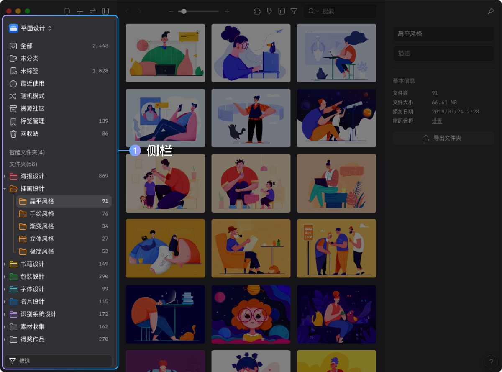Click the clock icon for 最近使用
502x372 pixels.
13,83
